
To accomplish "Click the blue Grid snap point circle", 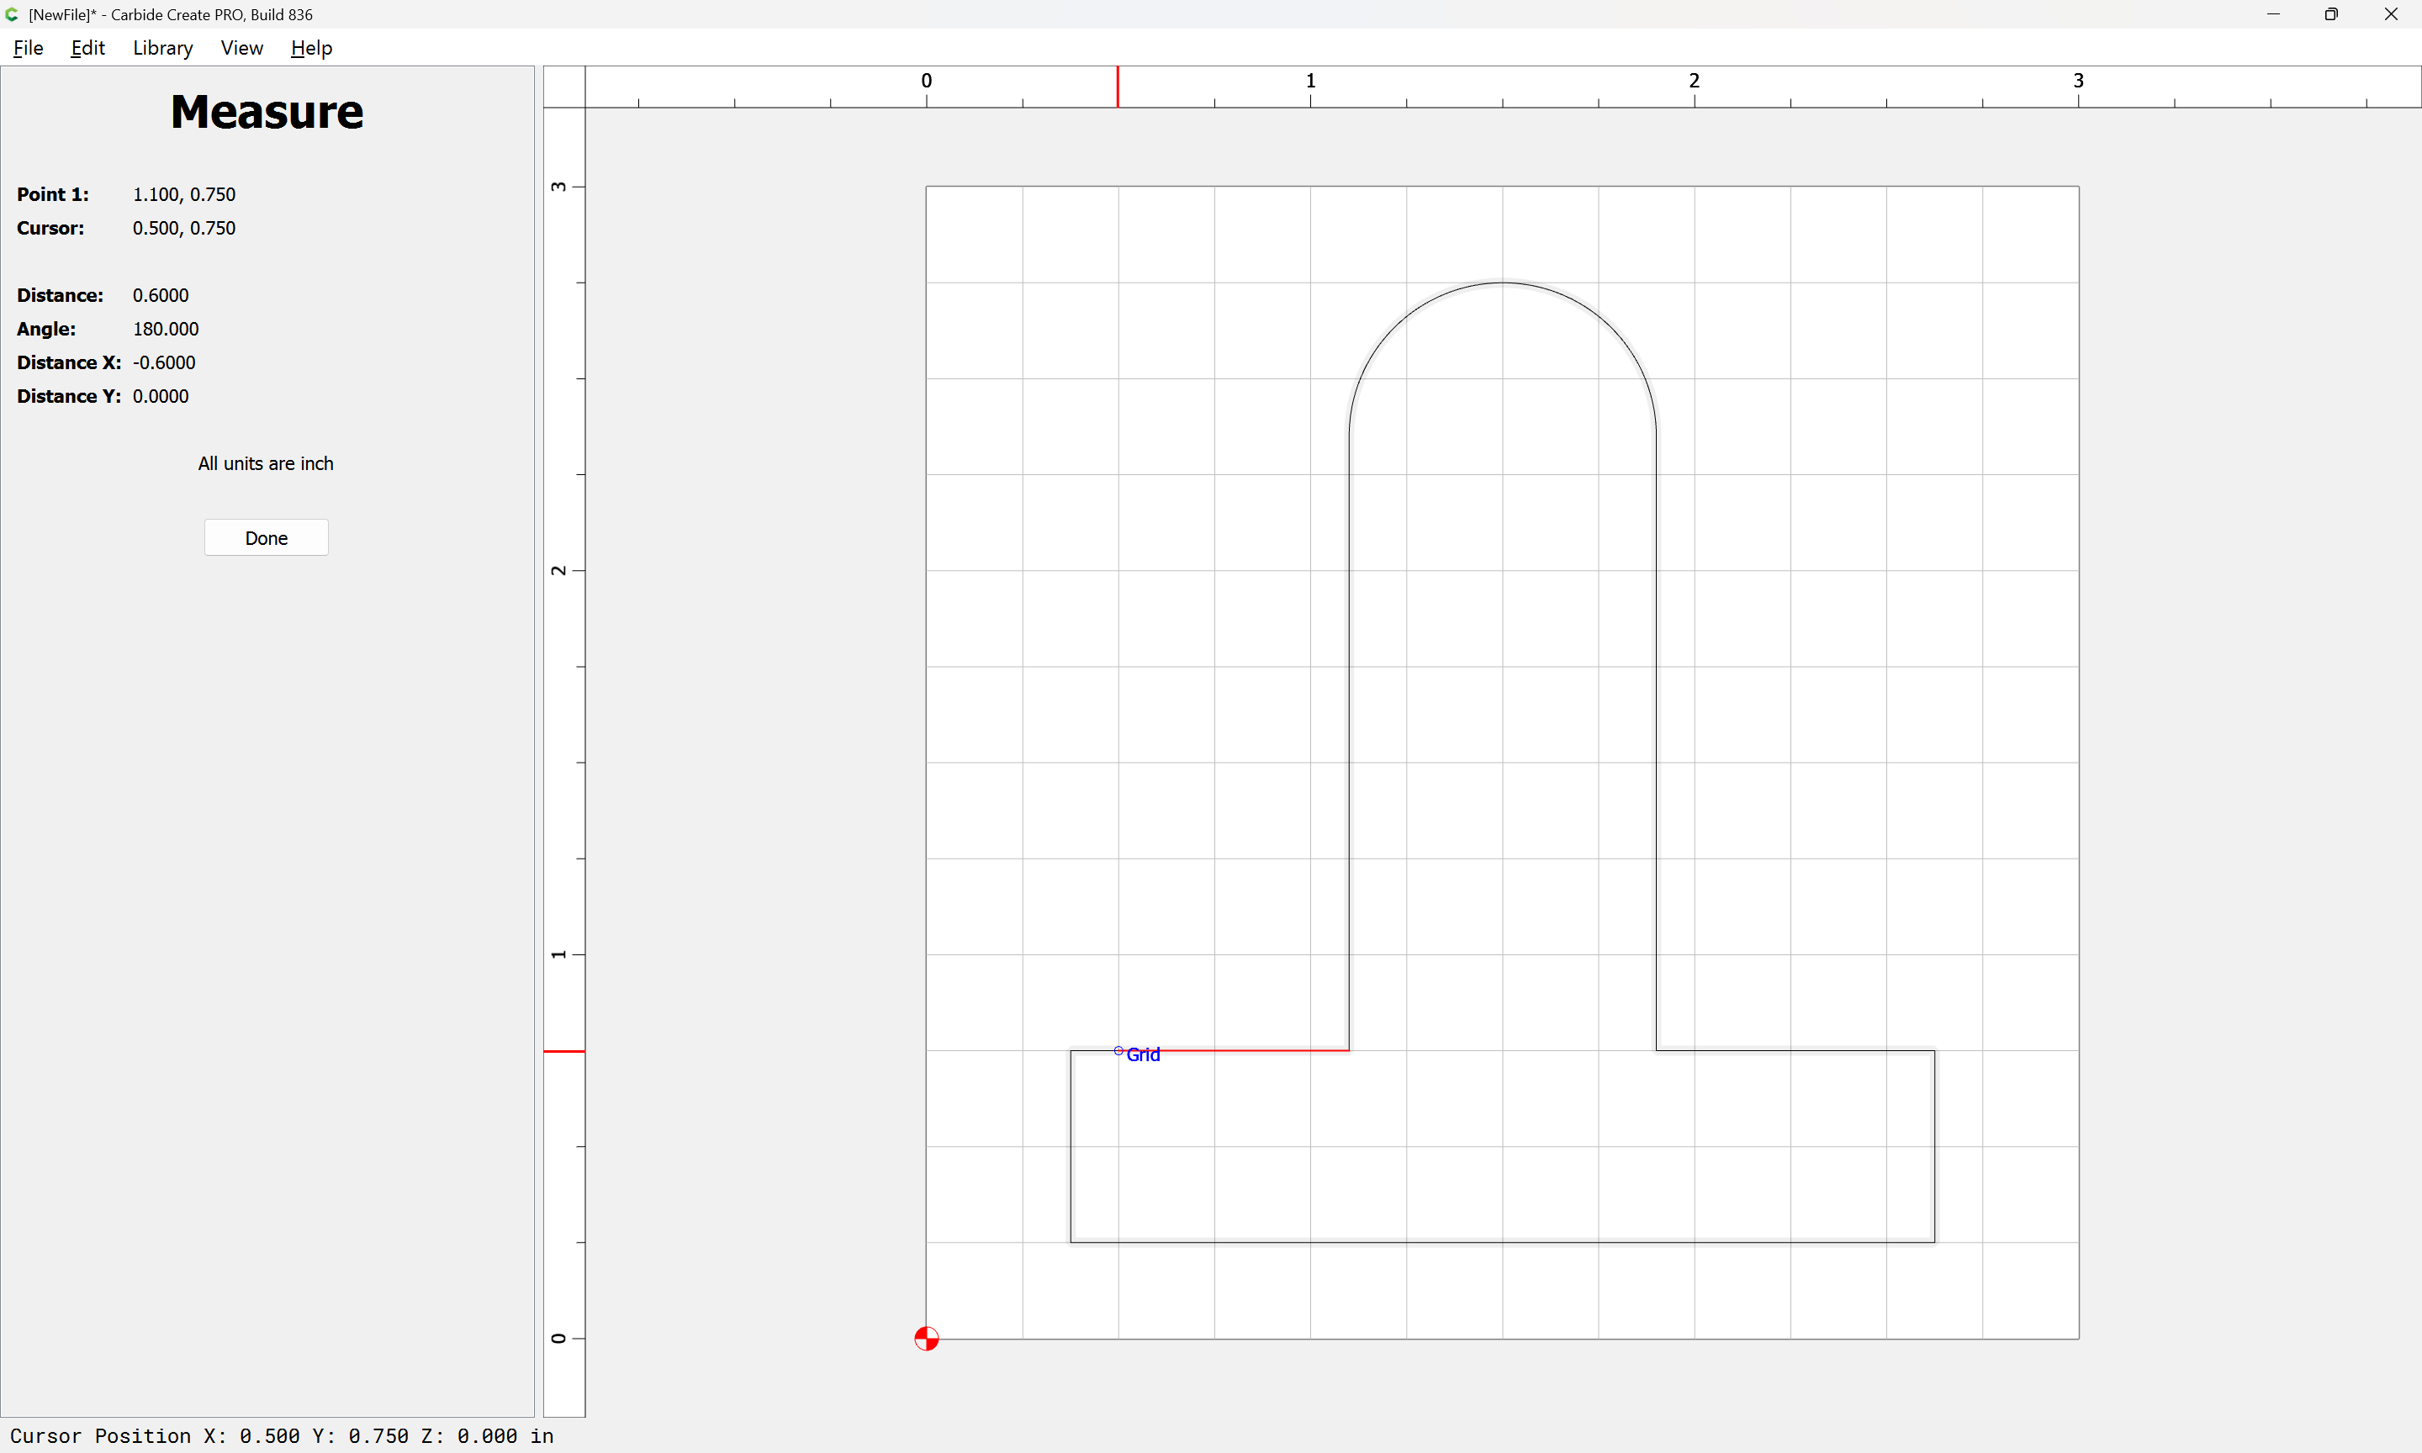I will 1118,1050.
